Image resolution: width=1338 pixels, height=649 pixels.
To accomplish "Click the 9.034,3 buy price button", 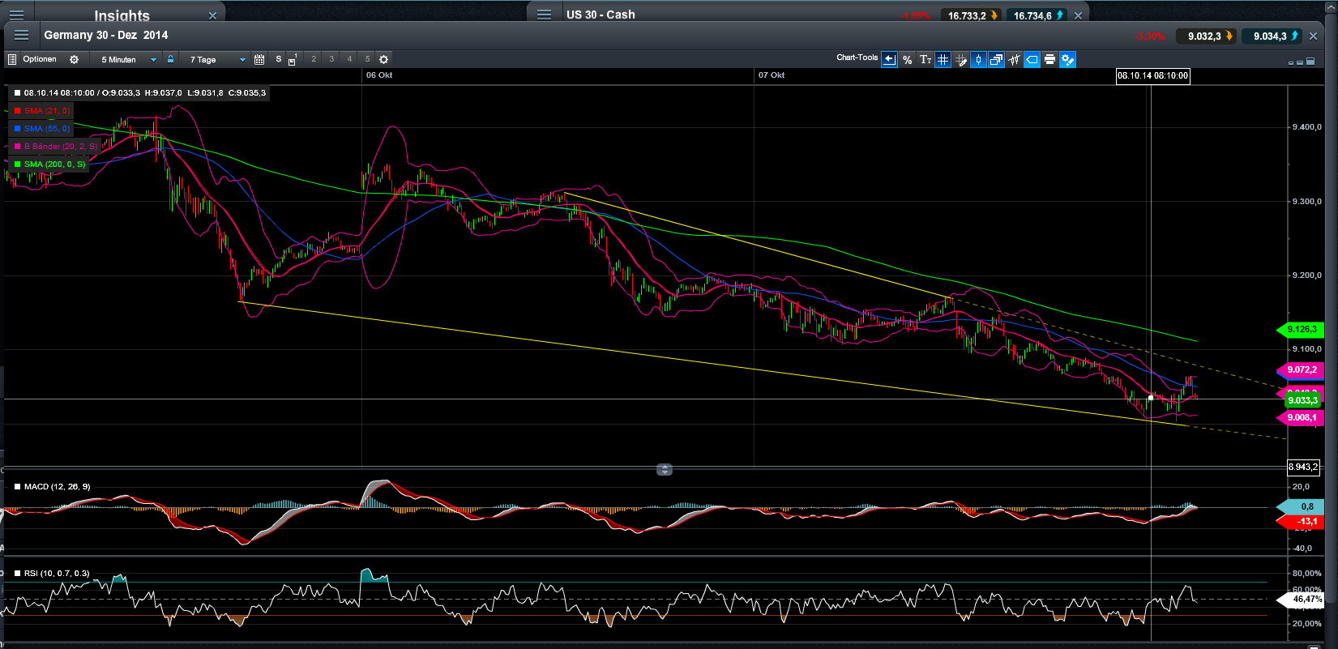I will pos(1271,36).
